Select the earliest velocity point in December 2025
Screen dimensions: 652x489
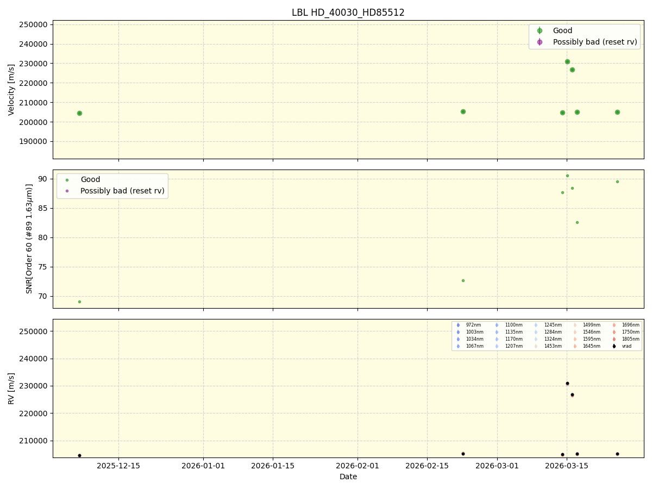coord(79,113)
